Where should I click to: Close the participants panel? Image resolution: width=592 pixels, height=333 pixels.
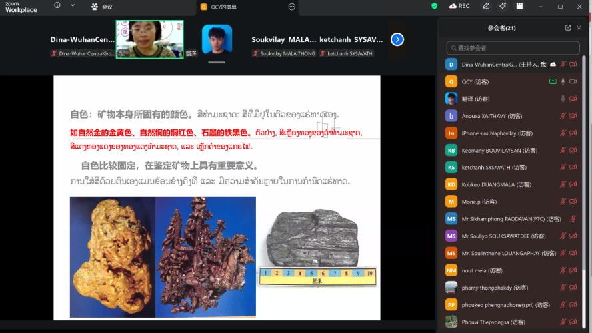[579, 27]
